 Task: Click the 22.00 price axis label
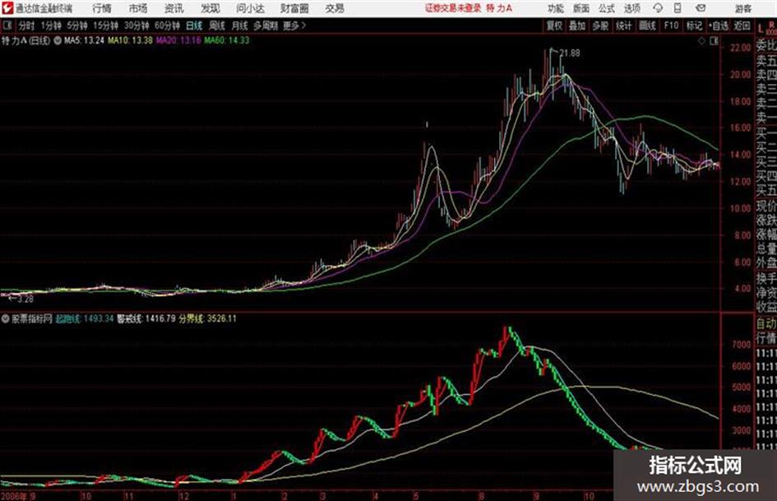pyautogui.click(x=740, y=48)
